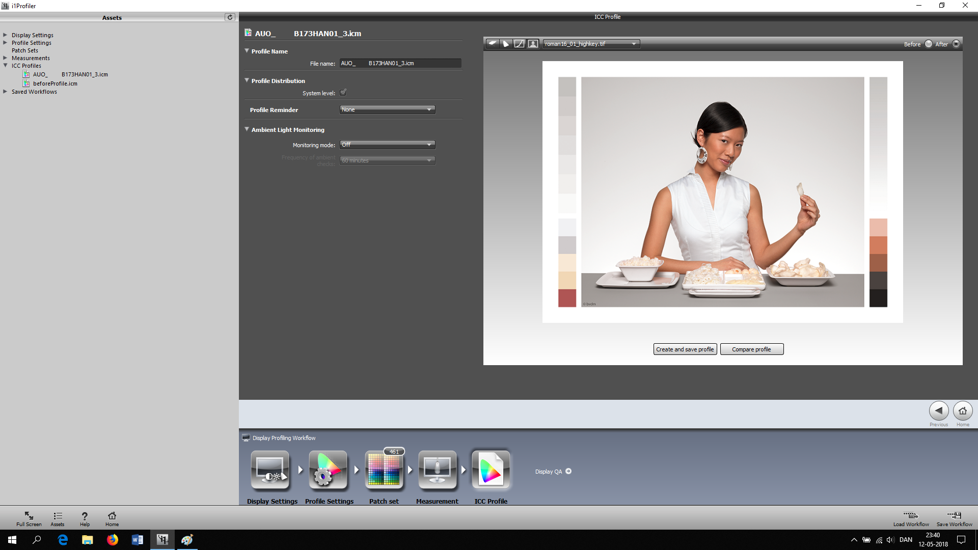Open the Display Settings workflow step icon
978x550 pixels.
pyautogui.click(x=270, y=469)
